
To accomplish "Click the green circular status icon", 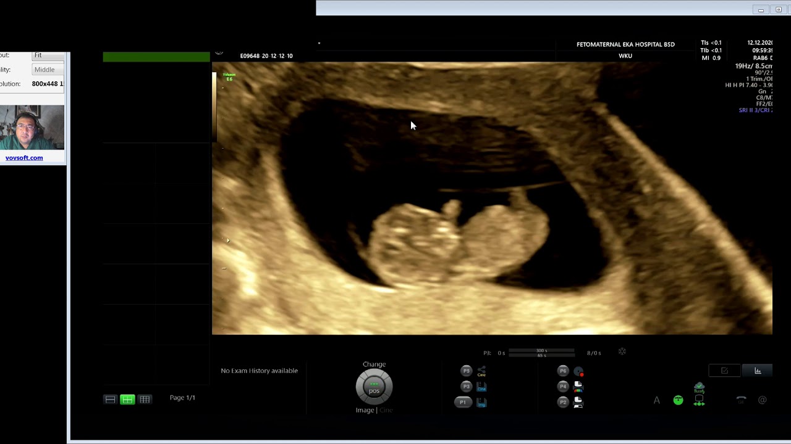I will tap(678, 400).
